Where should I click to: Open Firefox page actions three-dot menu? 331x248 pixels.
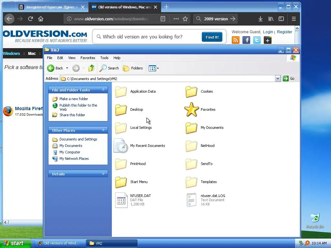click(x=176, y=19)
